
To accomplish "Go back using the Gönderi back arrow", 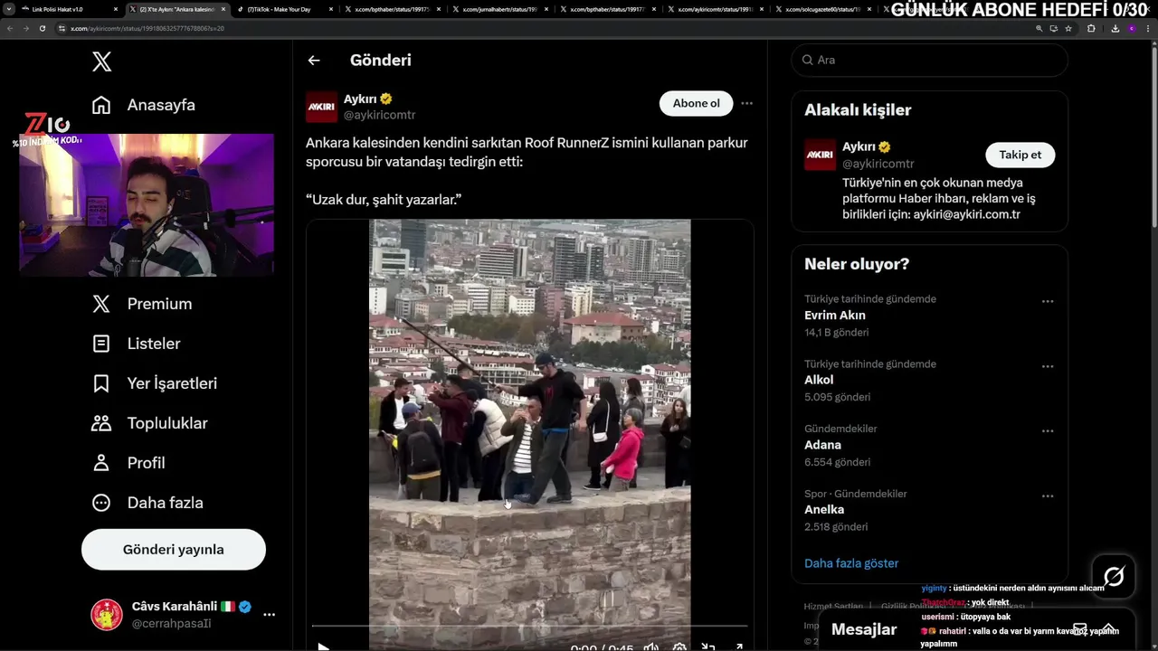I will pos(314,61).
